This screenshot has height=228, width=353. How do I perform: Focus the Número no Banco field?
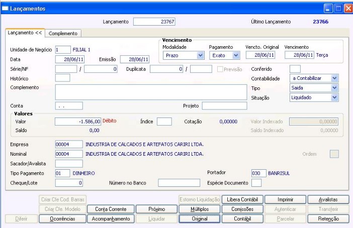[179, 183]
